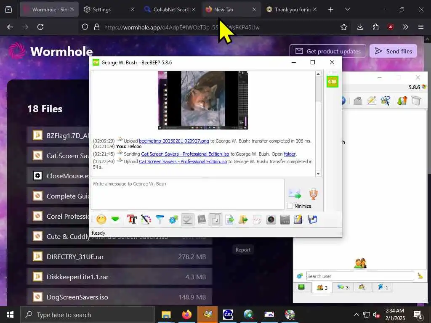This screenshot has width=431, height=323.
Task: Switch to the CollabNet SearX browser tab
Action: point(170,9)
